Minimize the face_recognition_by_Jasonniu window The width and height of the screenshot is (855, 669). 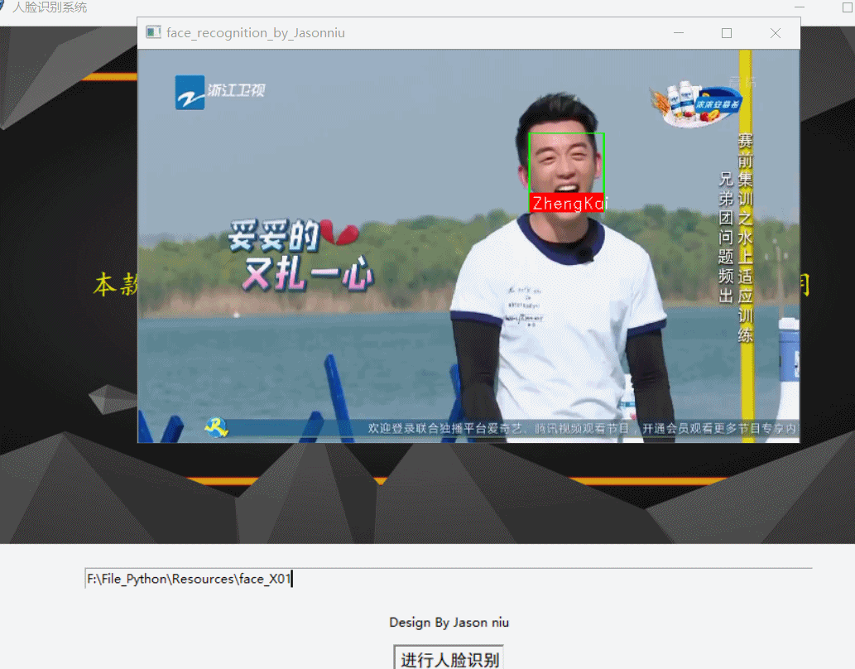click(x=679, y=33)
